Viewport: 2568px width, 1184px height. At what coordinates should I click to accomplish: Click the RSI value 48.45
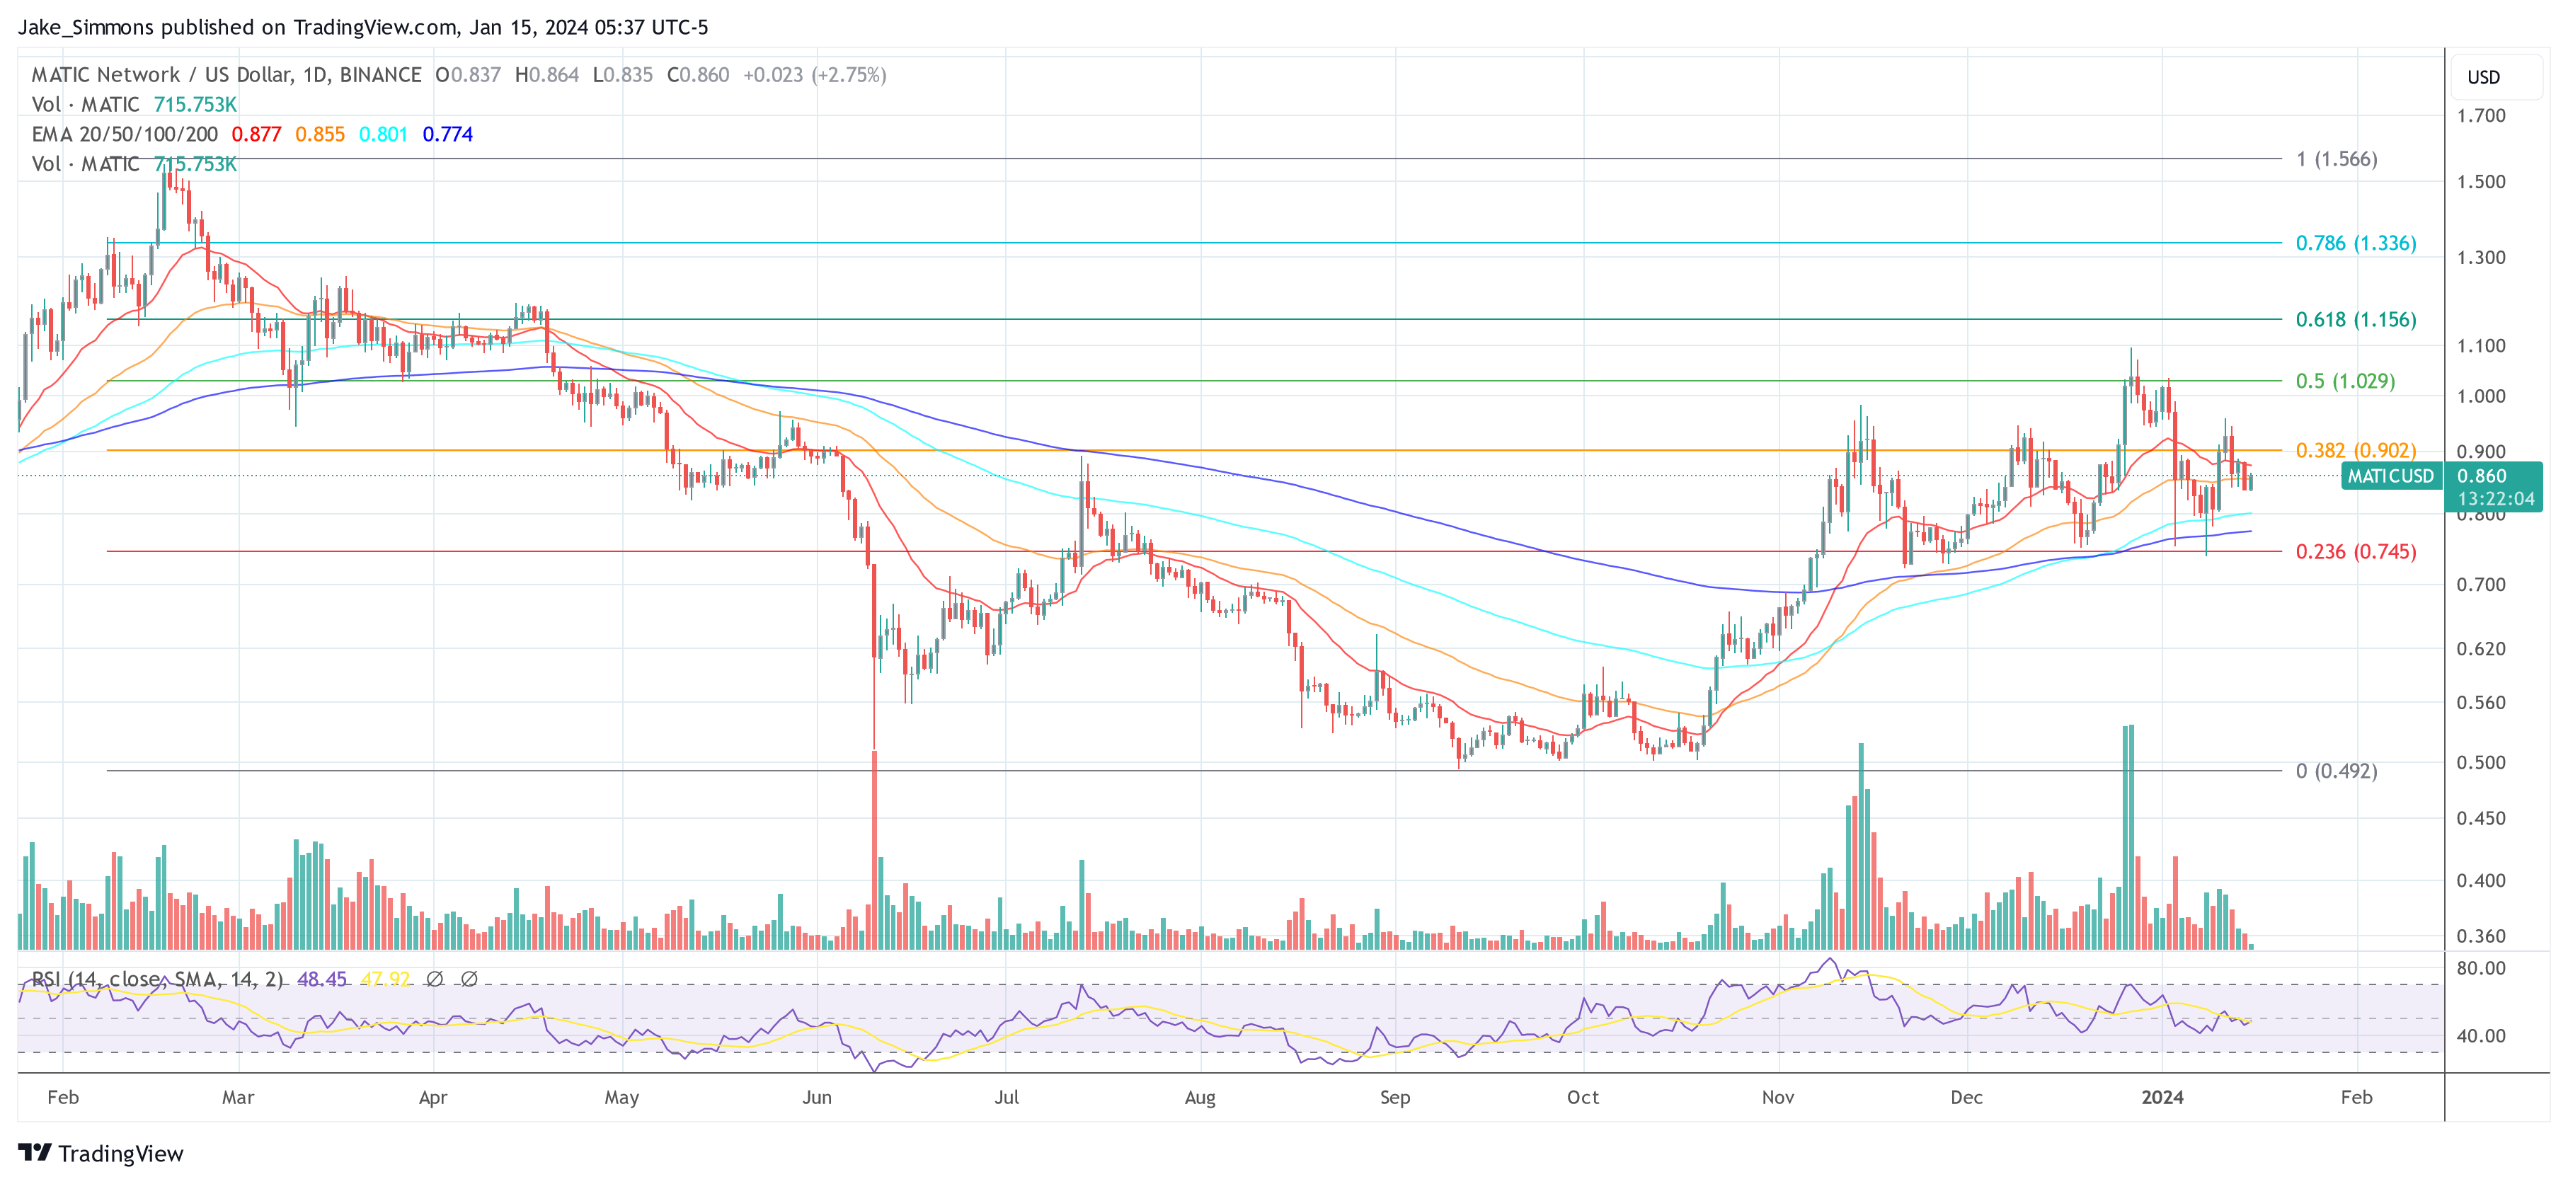click(322, 979)
